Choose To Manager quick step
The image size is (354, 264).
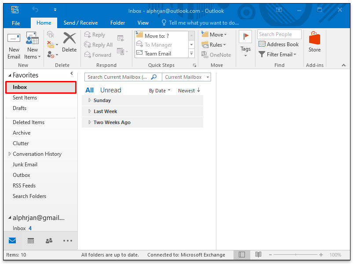(162, 45)
